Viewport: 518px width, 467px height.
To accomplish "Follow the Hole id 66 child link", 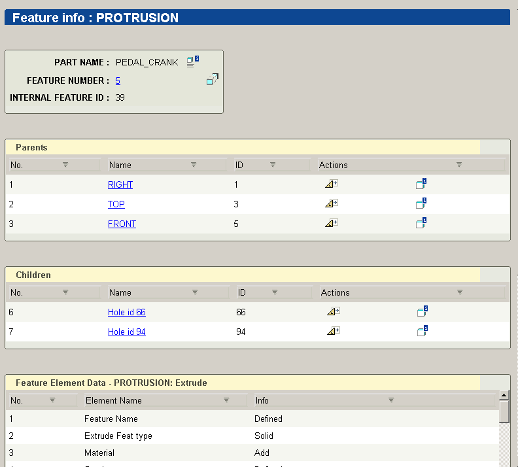I will coord(126,312).
